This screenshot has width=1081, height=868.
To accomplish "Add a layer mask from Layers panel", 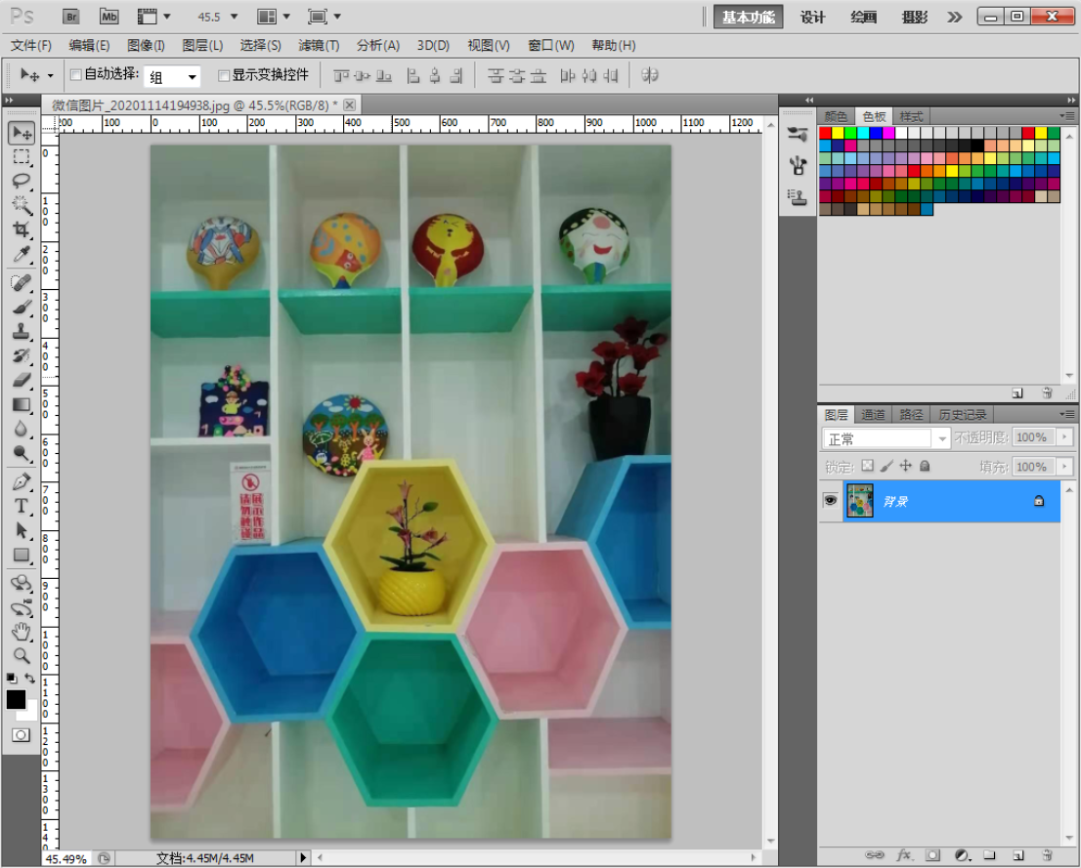I will [x=932, y=855].
